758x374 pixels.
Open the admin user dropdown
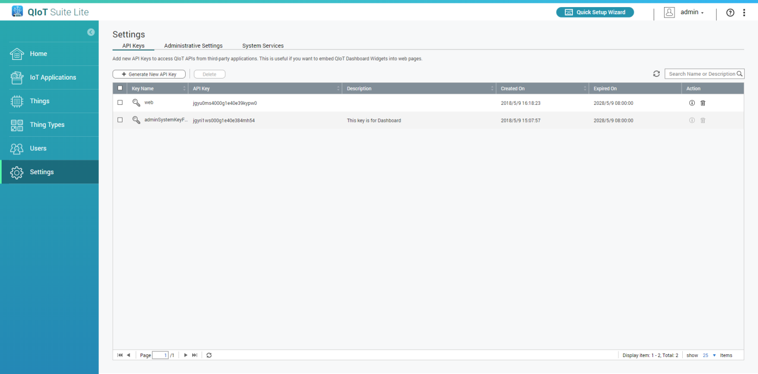point(691,13)
